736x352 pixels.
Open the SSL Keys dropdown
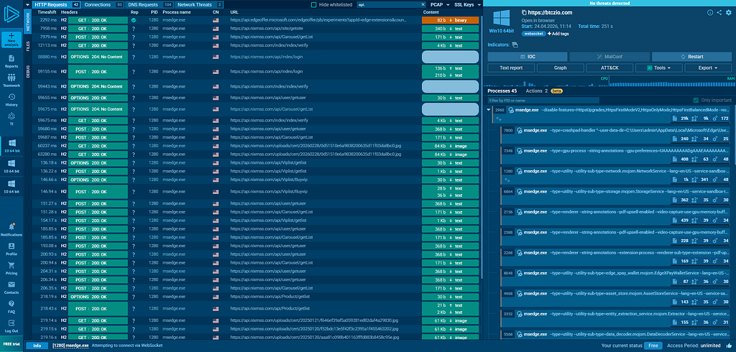pyautogui.click(x=468, y=5)
